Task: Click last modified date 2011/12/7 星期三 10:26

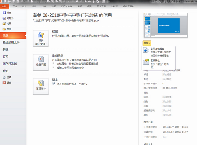Action: tap(175, 127)
